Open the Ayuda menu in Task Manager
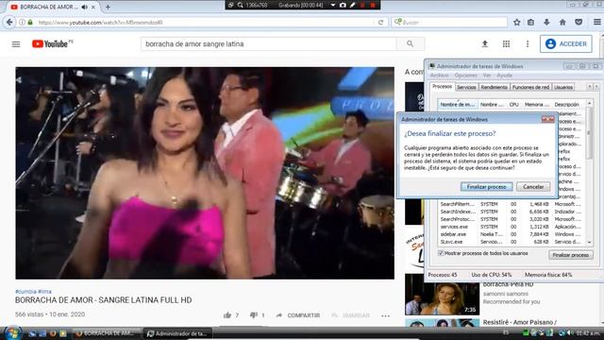Screen dimensions: 604x340 (504, 76)
